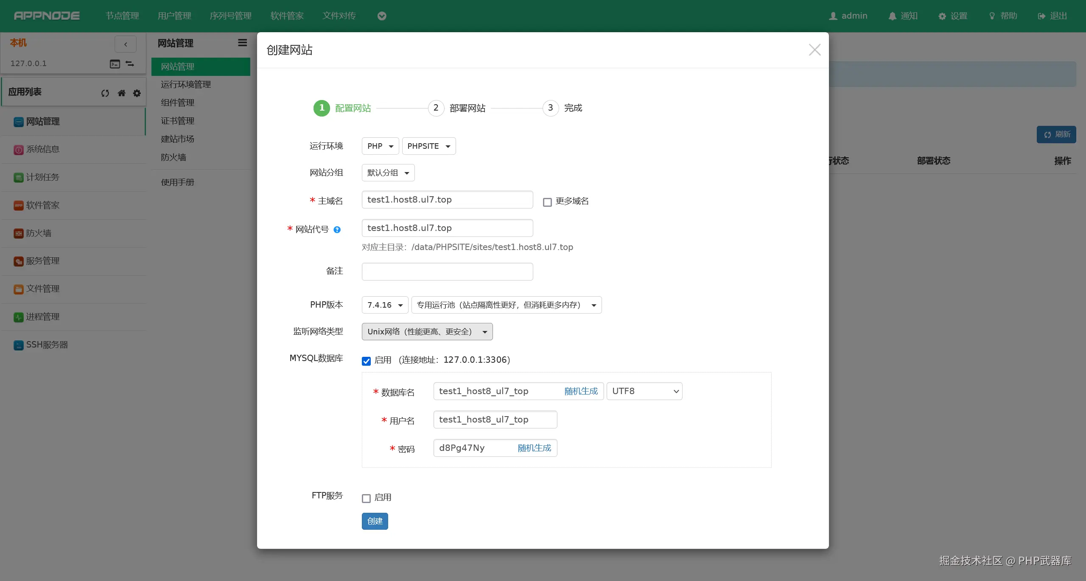Open the PHP version 7.4.16 dropdown
1086x581 pixels.
point(384,305)
